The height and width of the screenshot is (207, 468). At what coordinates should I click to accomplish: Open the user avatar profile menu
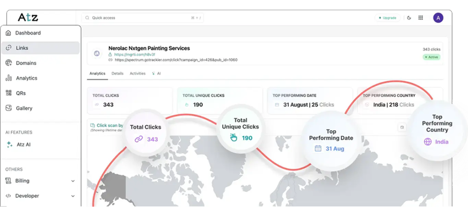pyautogui.click(x=438, y=18)
